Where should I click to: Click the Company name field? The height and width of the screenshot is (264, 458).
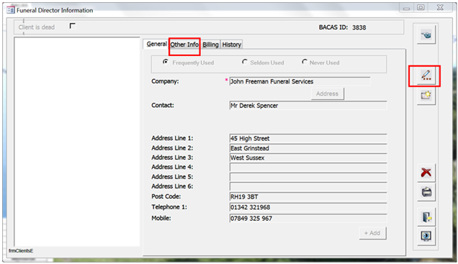[x=300, y=81]
